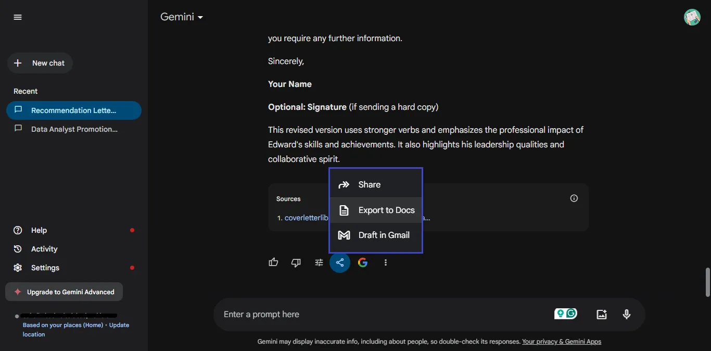Open the sidebar hamburger menu
Viewport: 711px width, 351px height.
click(x=17, y=17)
